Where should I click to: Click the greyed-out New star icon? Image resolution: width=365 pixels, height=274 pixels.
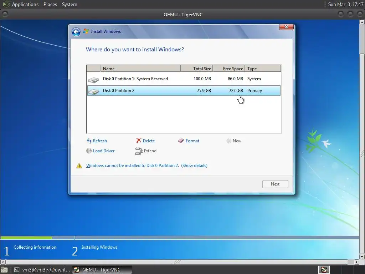coord(229,141)
